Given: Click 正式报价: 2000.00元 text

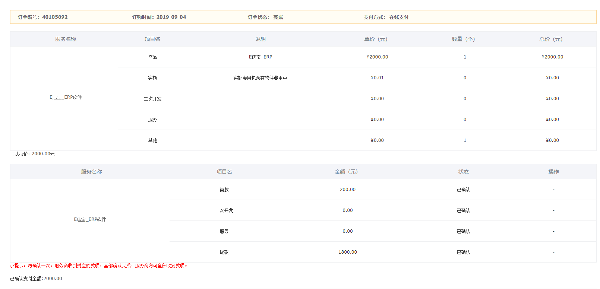Looking at the screenshot, I should tap(32, 154).
